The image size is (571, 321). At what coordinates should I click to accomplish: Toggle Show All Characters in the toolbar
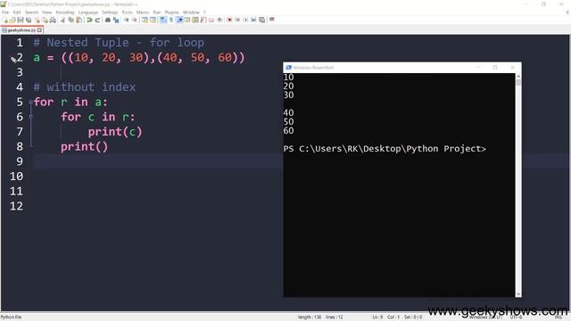click(x=171, y=20)
